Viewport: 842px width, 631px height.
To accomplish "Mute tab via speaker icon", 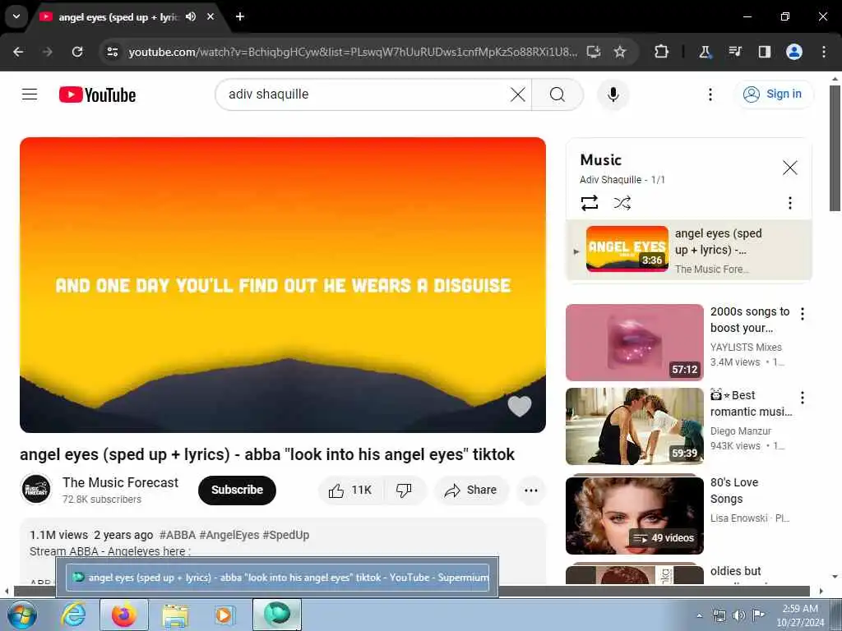I will coord(191,16).
